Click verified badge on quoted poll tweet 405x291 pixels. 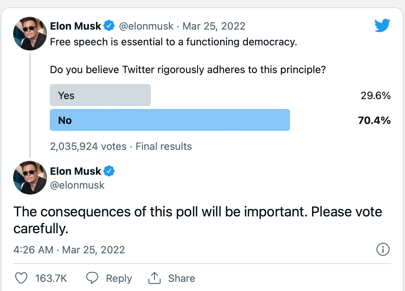point(109,26)
